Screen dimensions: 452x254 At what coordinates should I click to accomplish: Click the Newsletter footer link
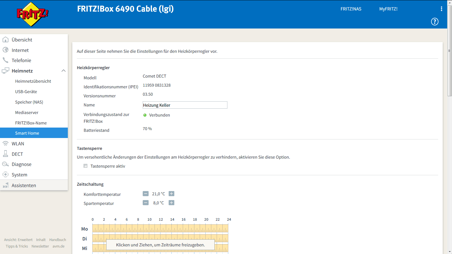pos(40,246)
